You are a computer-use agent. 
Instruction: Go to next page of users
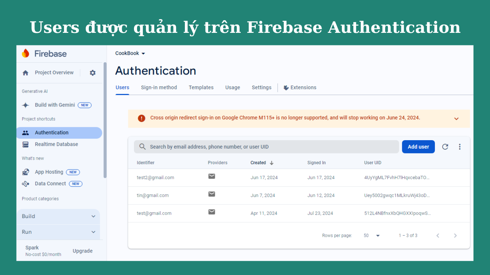[x=456, y=236]
